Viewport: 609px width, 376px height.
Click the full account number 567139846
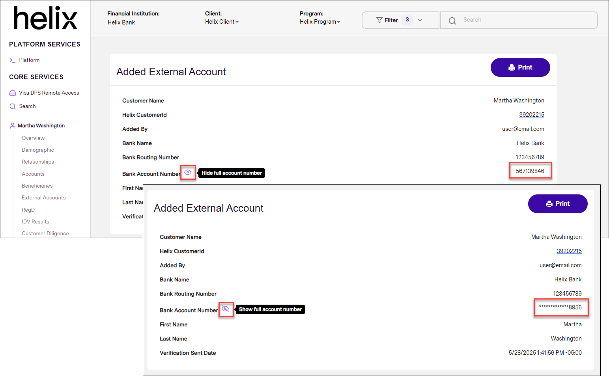tap(530, 171)
